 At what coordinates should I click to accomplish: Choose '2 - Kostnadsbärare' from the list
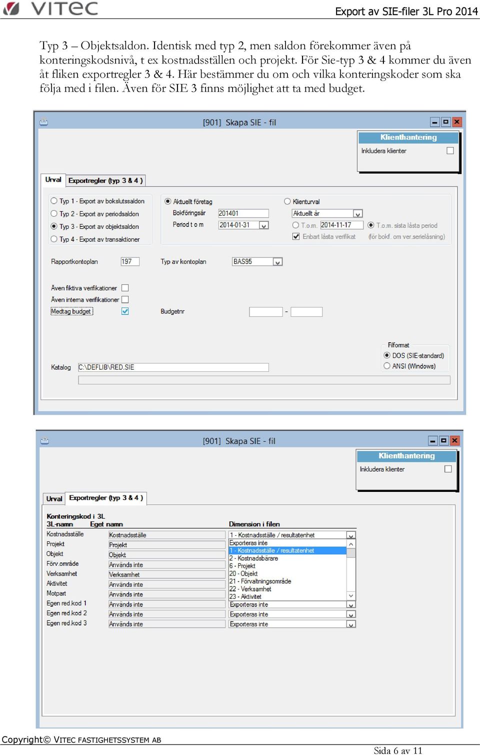click(x=287, y=558)
